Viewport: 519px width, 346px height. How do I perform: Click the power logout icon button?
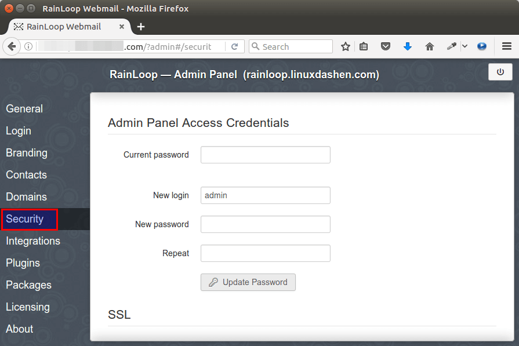coord(500,72)
